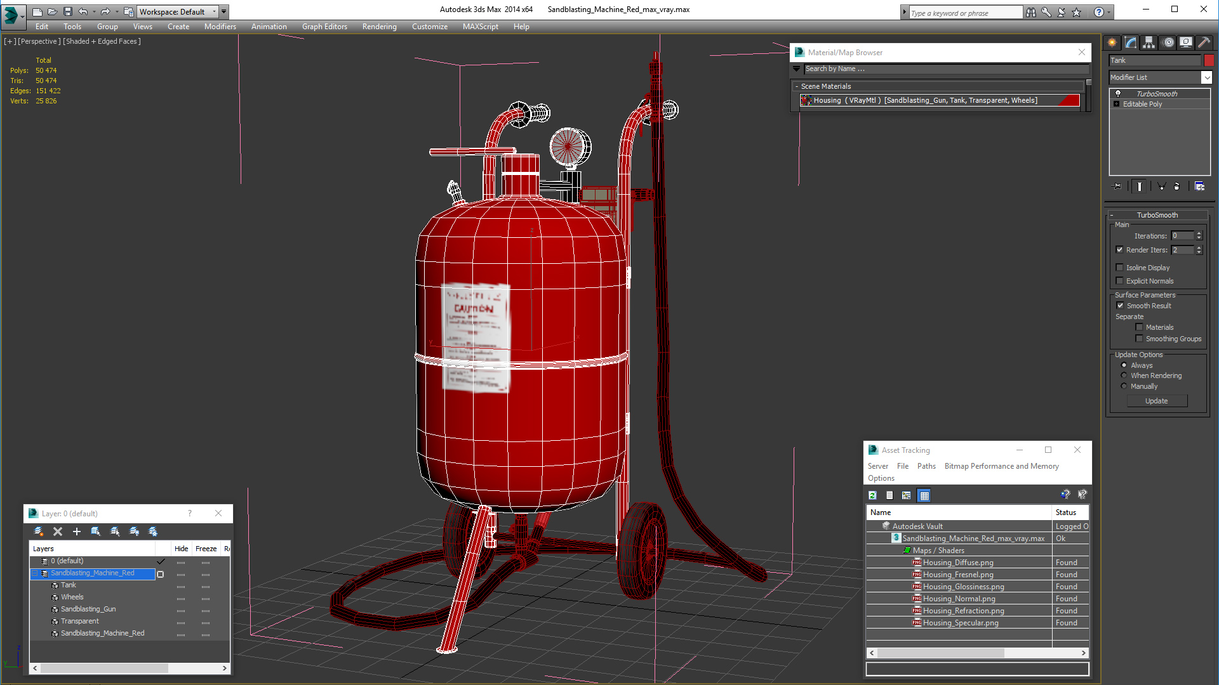Collapse Sandblasting_Machine_Red layer tree
Image resolution: width=1219 pixels, height=685 pixels.
point(36,573)
